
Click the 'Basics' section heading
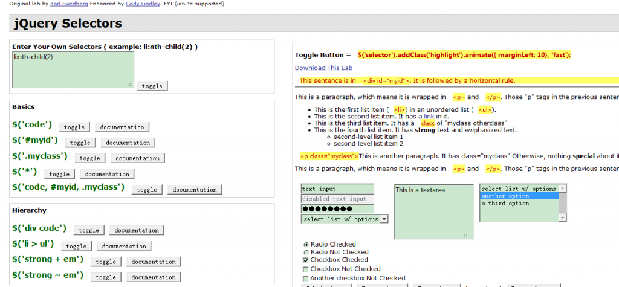[24, 106]
